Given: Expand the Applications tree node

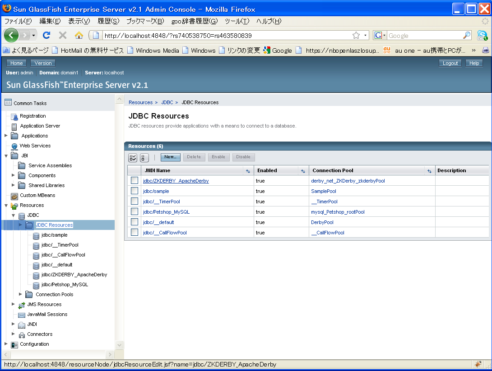Looking at the screenshot, I should pyautogui.click(x=6, y=135).
